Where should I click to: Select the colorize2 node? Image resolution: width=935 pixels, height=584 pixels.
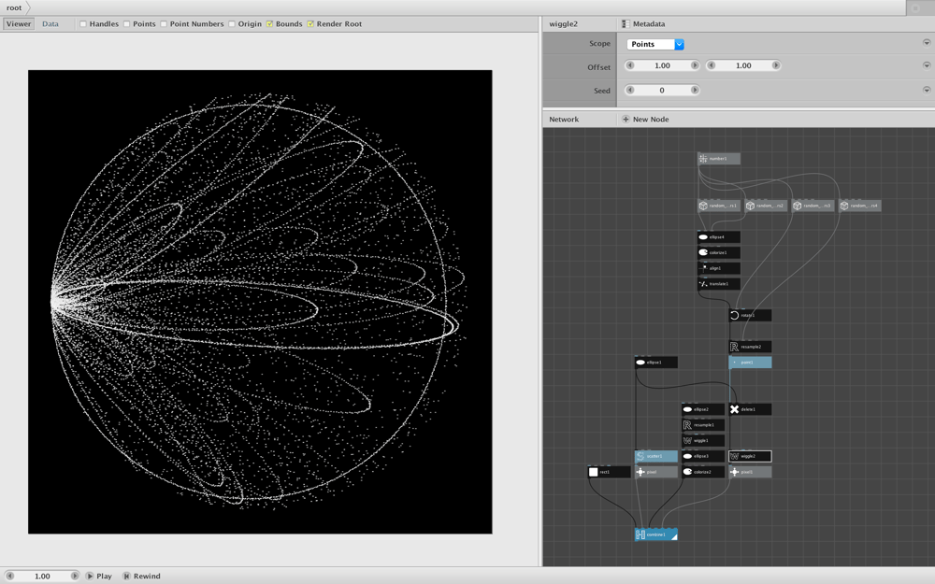703,472
